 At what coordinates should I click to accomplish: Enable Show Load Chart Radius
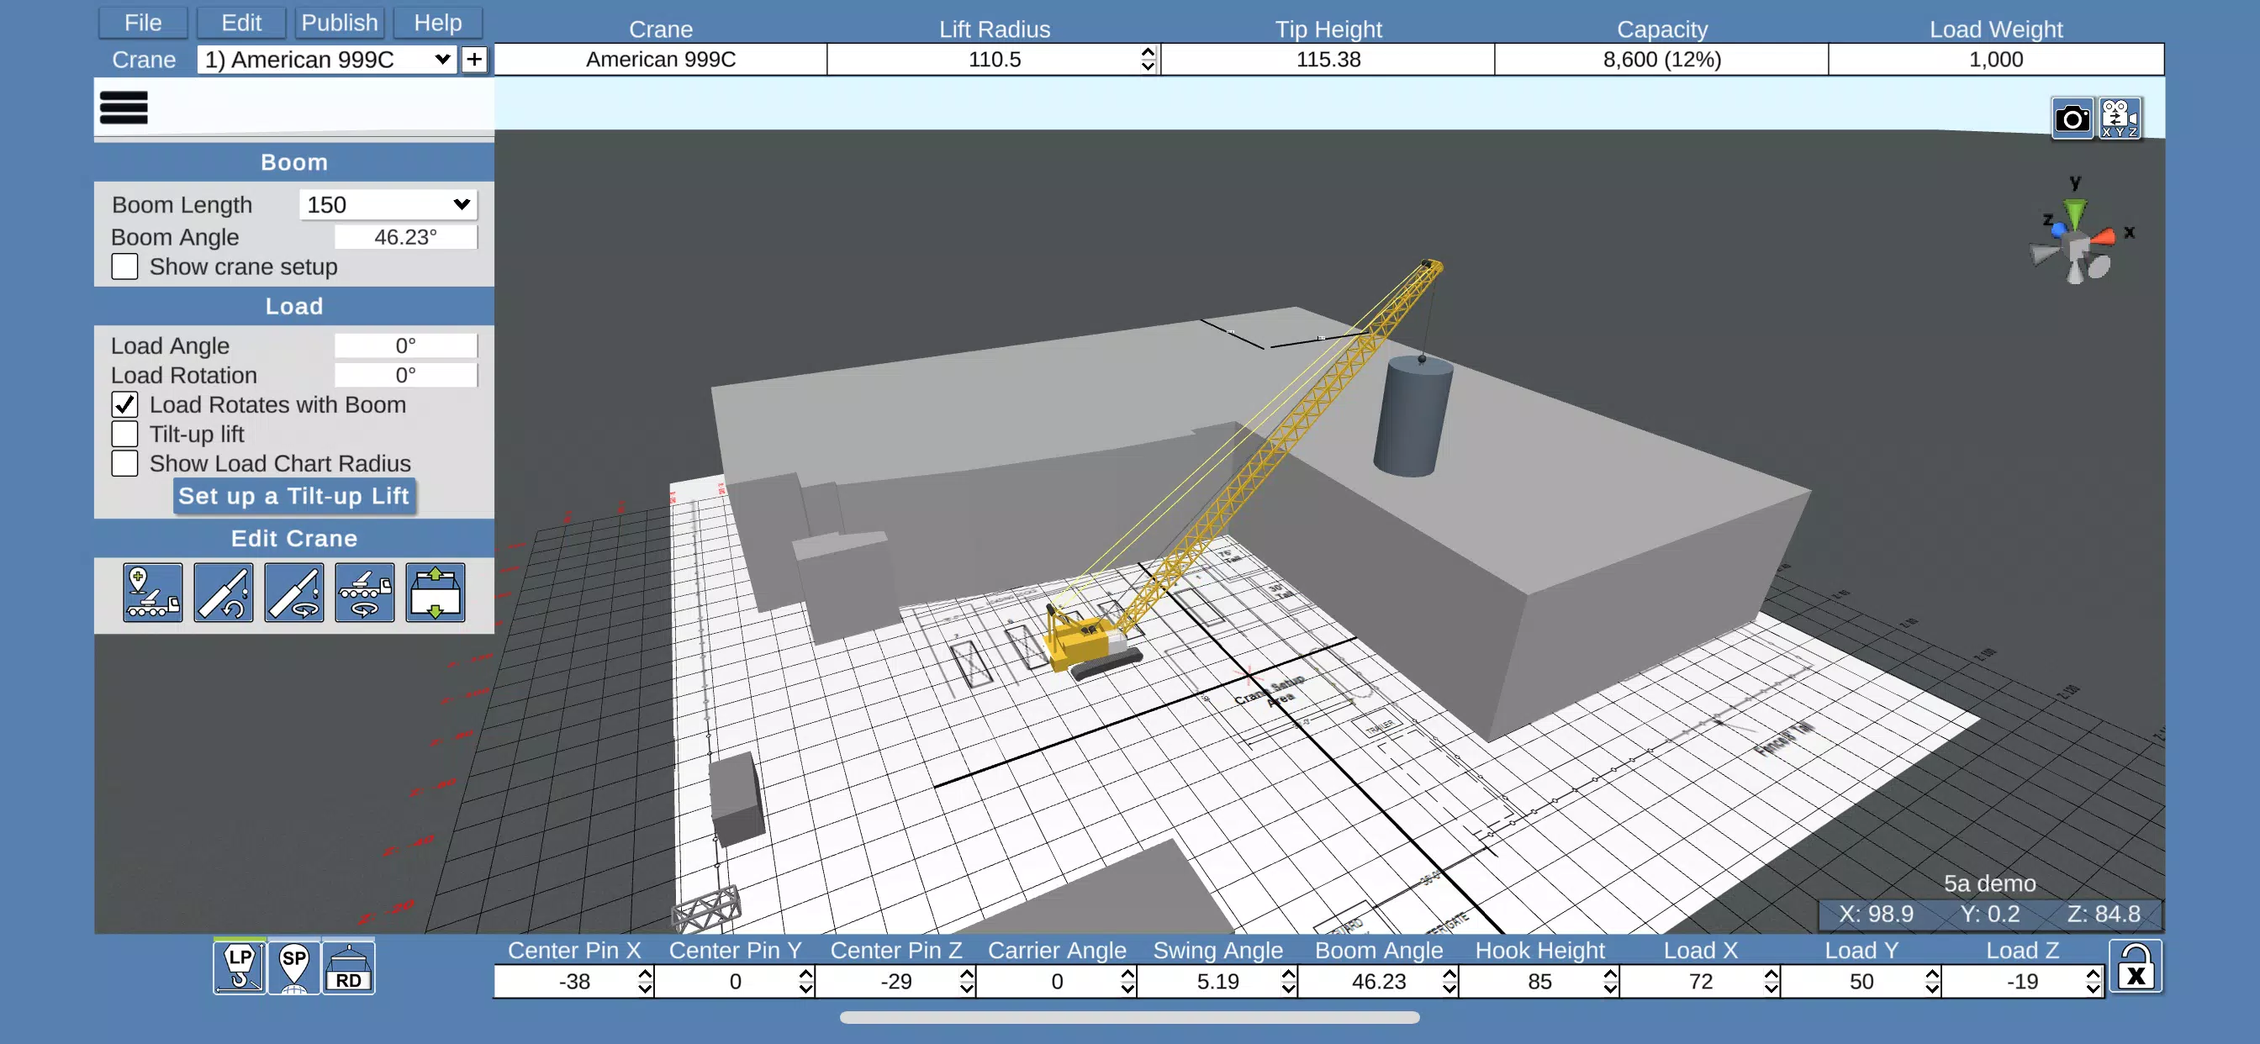124,463
